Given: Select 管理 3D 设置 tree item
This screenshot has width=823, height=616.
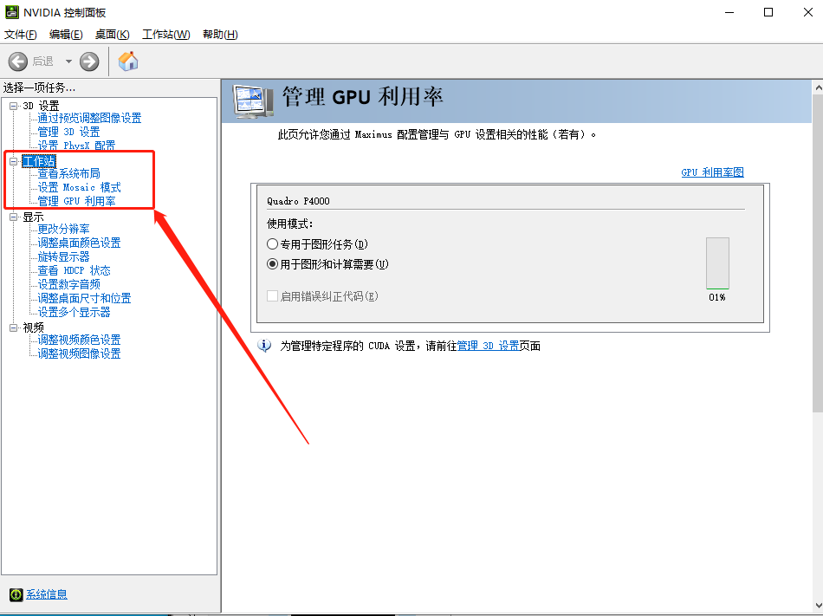Looking at the screenshot, I should [x=68, y=132].
